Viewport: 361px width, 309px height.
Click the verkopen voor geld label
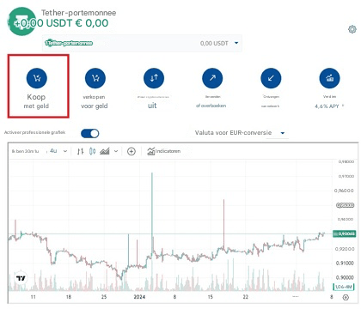95,101
